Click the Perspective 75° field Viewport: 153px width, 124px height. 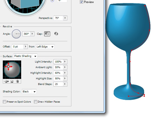click(x=58, y=18)
